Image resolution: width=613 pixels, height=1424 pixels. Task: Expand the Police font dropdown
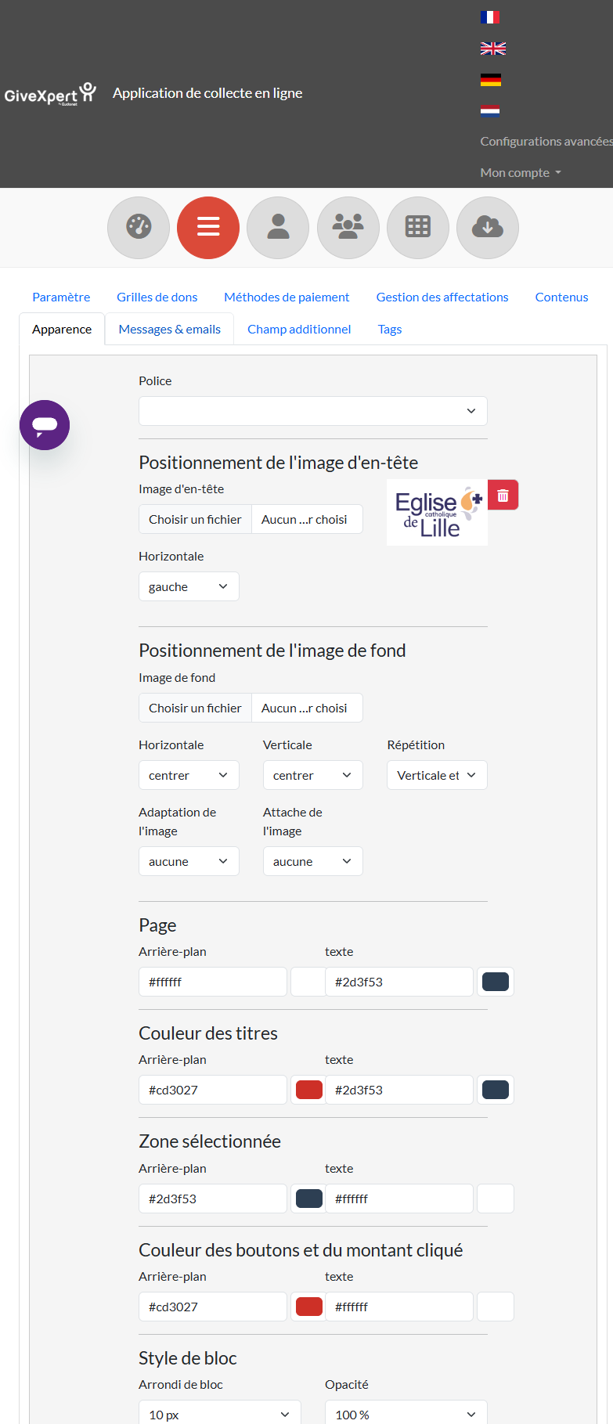coord(313,411)
